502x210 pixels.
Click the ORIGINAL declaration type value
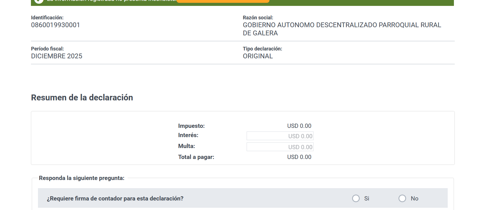tap(258, 56)
